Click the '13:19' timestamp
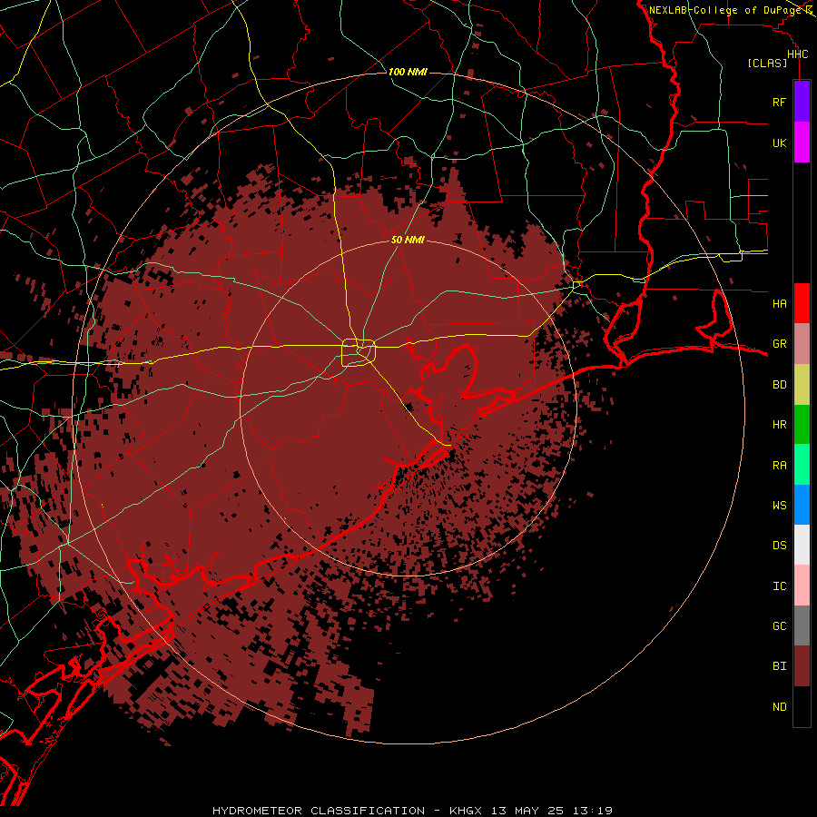817x817 pixels. click(x=593, y=811)
